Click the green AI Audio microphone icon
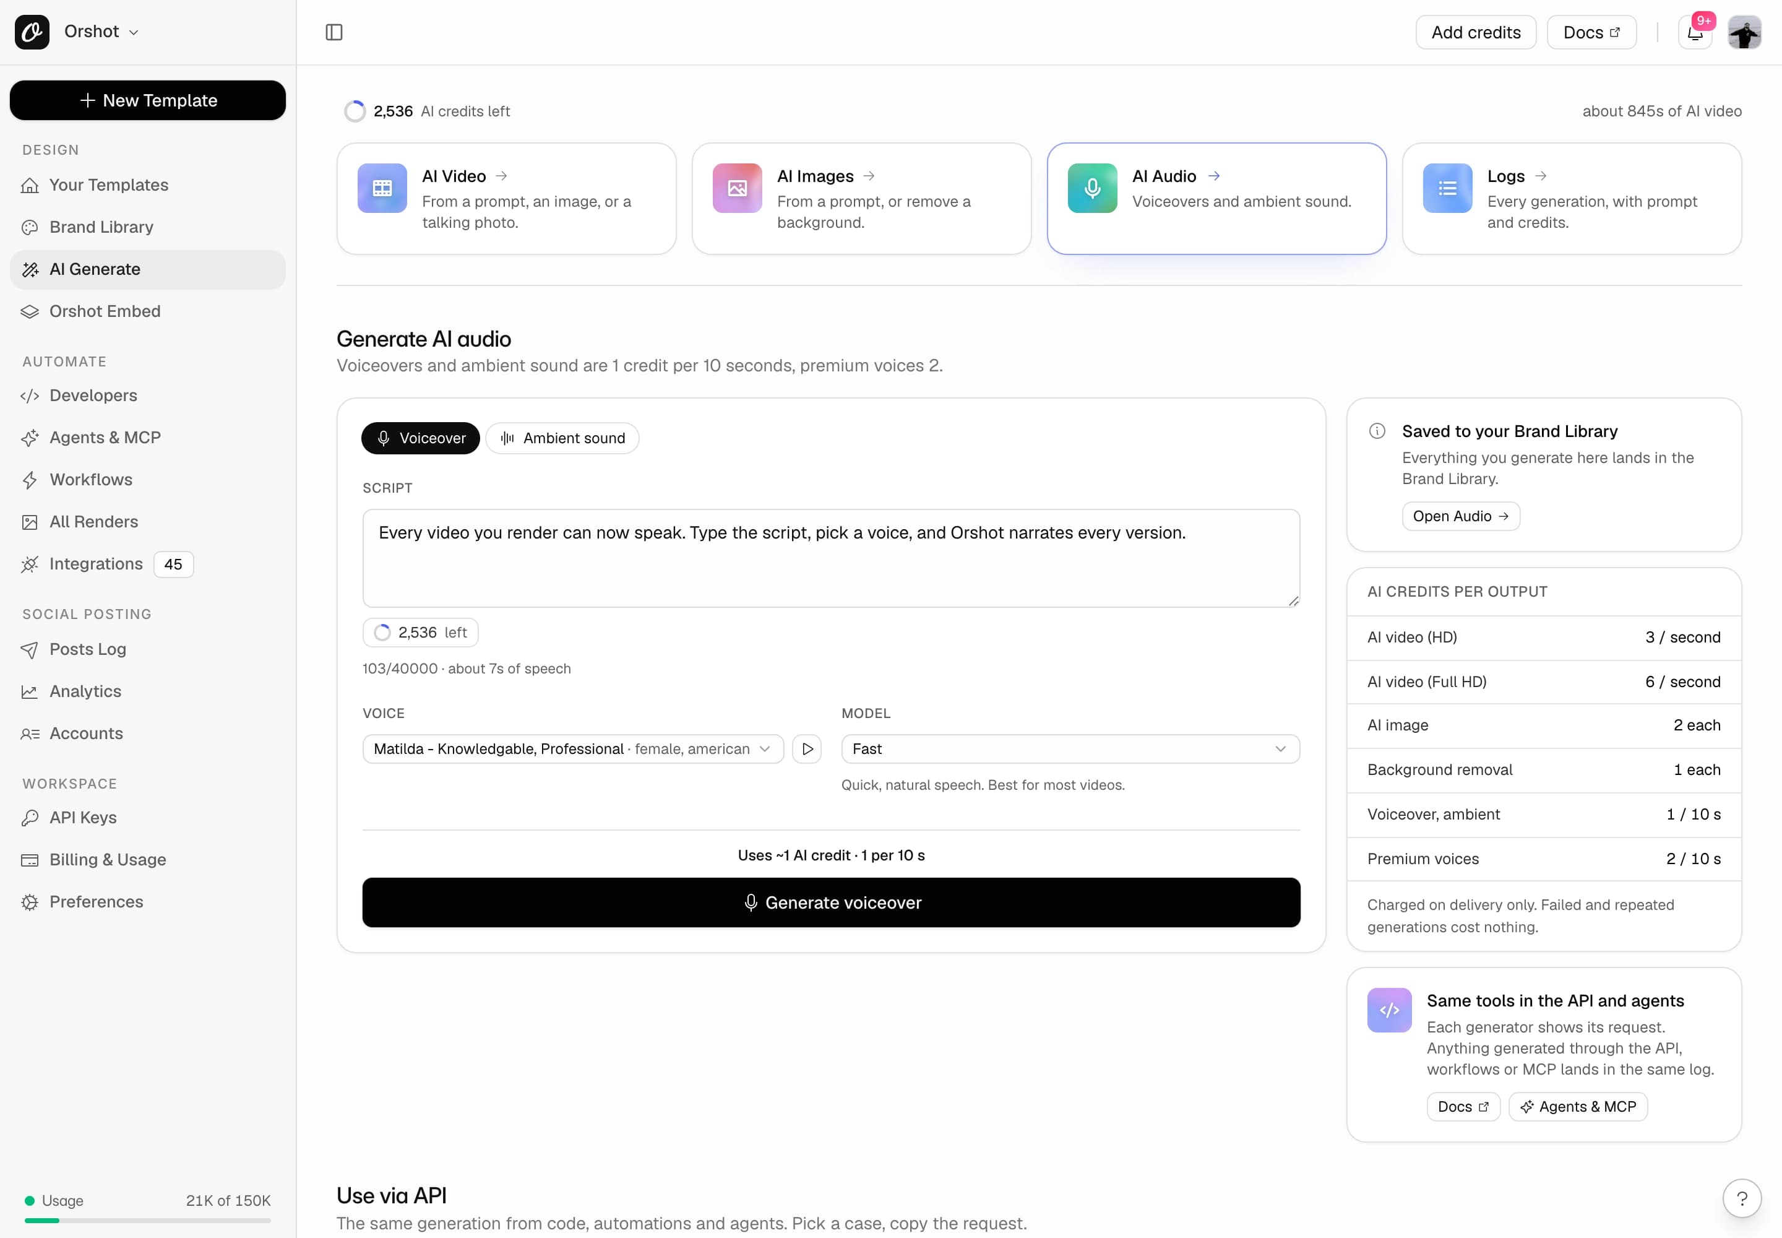Screen dimensions: 1782x1238 (1093, 188)
